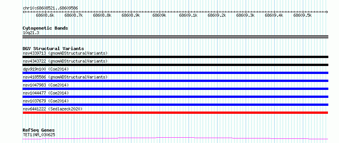Click the blue bar for nsv4185586
Viewport: 339px width, 143px height.
point(176,81)
